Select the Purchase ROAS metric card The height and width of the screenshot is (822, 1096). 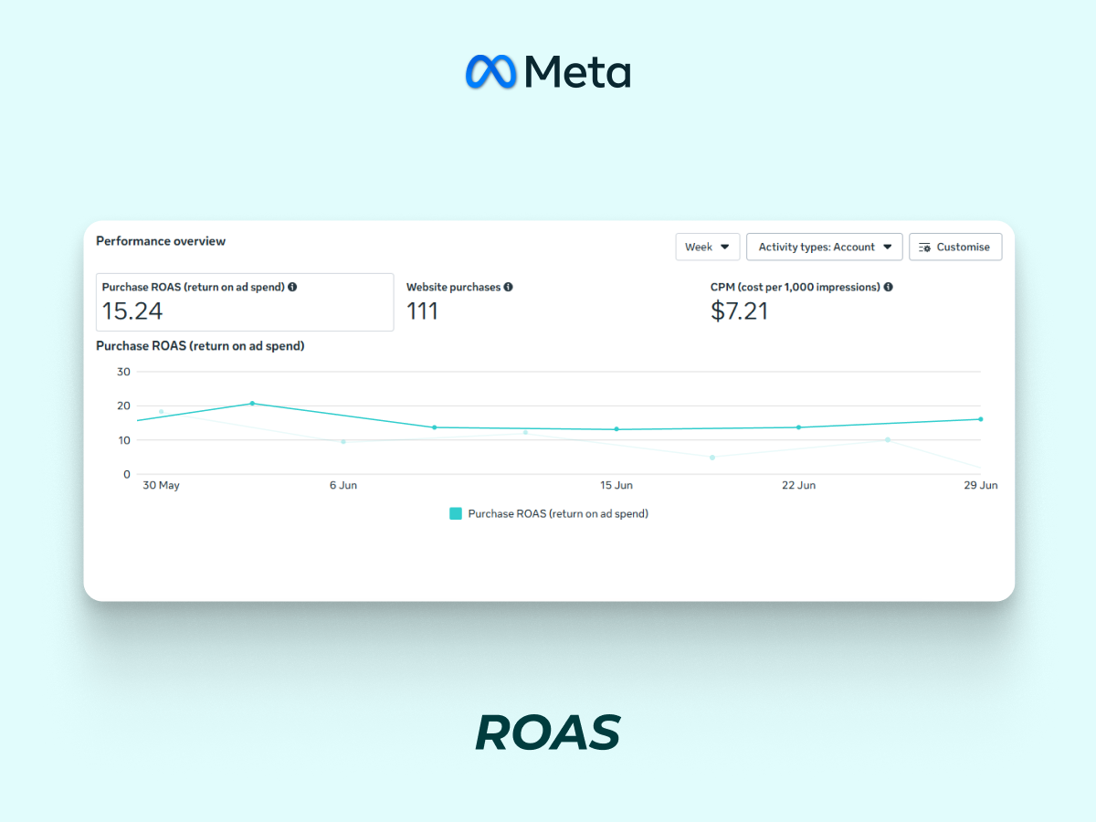click(245, 302)
